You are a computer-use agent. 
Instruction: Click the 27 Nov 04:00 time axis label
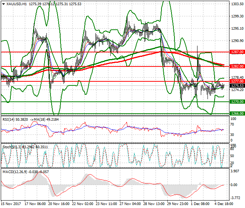pos(130,204)
